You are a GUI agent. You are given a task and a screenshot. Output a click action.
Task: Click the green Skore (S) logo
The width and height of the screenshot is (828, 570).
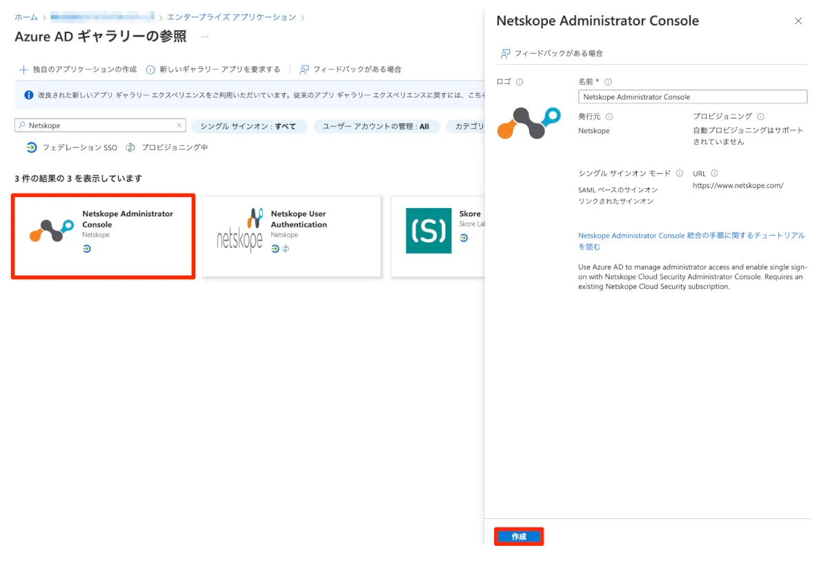(428, 230)
